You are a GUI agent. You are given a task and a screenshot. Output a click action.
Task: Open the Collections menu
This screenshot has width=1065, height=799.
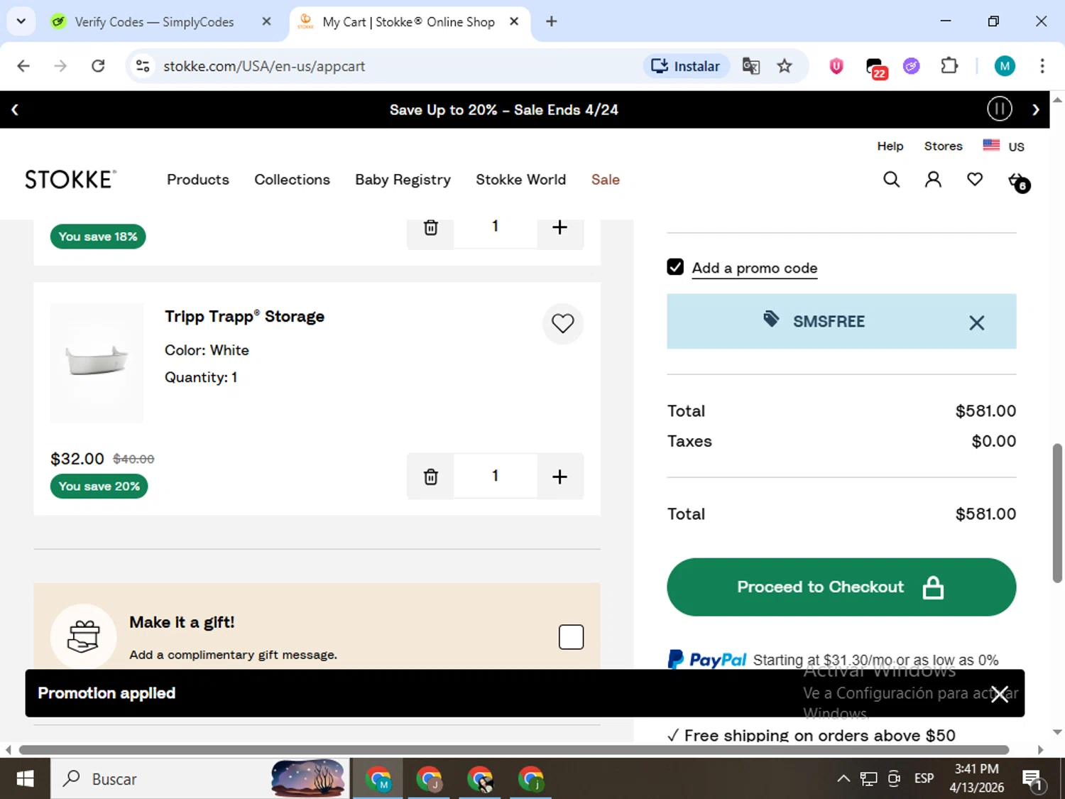[x=293, y=180]
